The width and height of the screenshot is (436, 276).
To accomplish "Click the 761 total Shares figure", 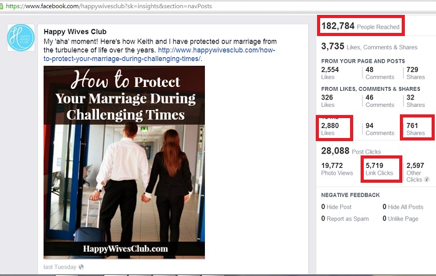I will 415,129.
